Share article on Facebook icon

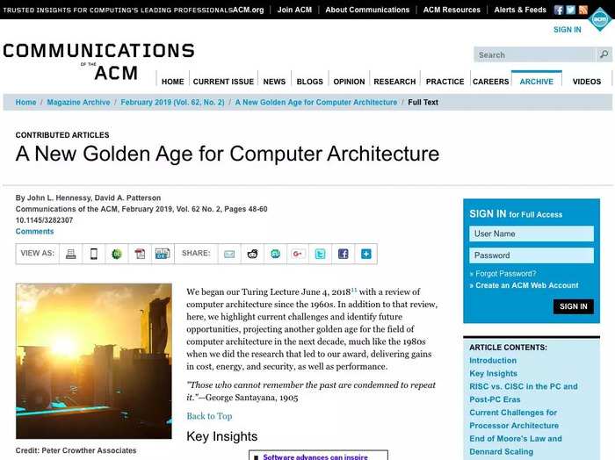(344, 254)
